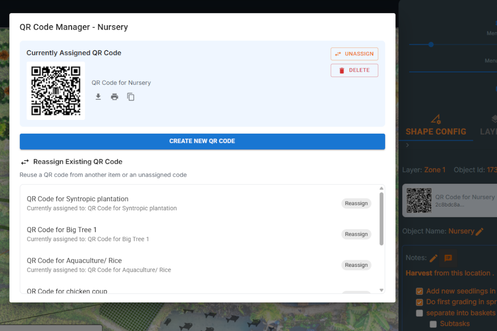Open the Notes comment icon
This screenshot has width=497, height=331.
(x=448, y=258)
